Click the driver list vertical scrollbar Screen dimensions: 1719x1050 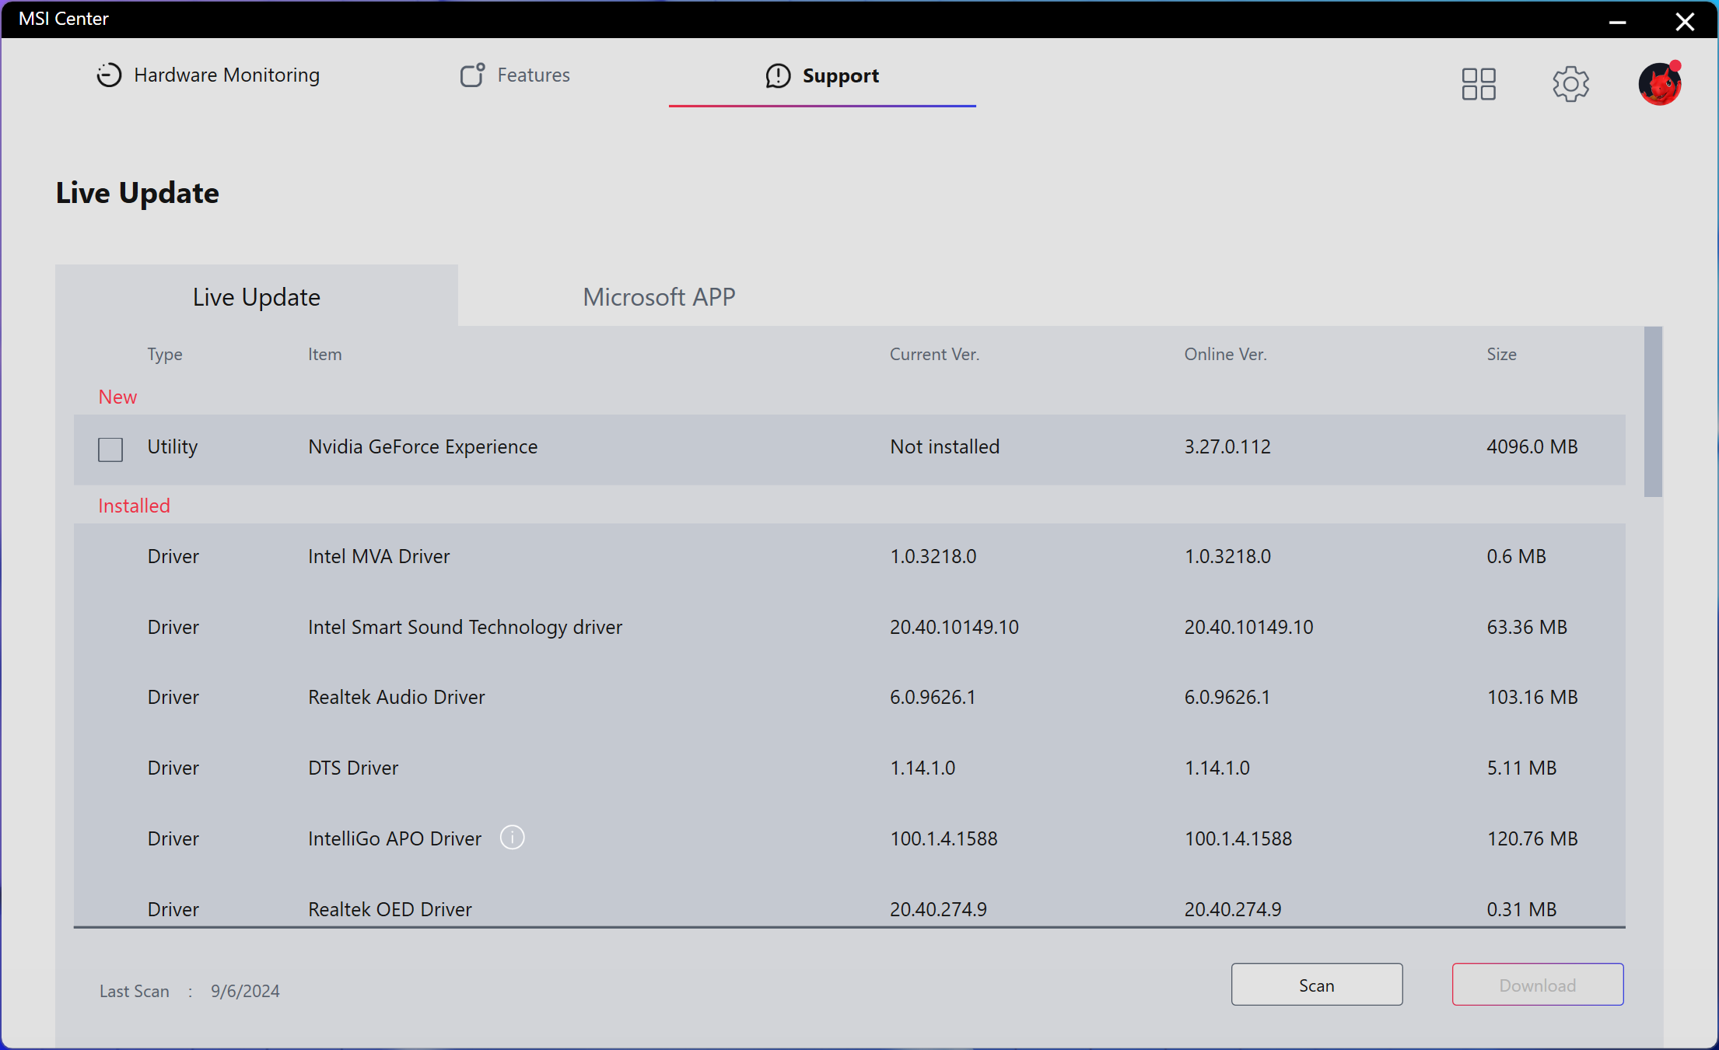click(1653, 412)
